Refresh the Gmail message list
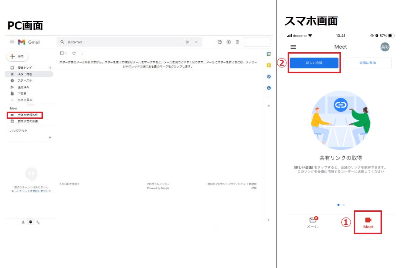The width and height of the screenshot is (402, 268). coord(74,53)
